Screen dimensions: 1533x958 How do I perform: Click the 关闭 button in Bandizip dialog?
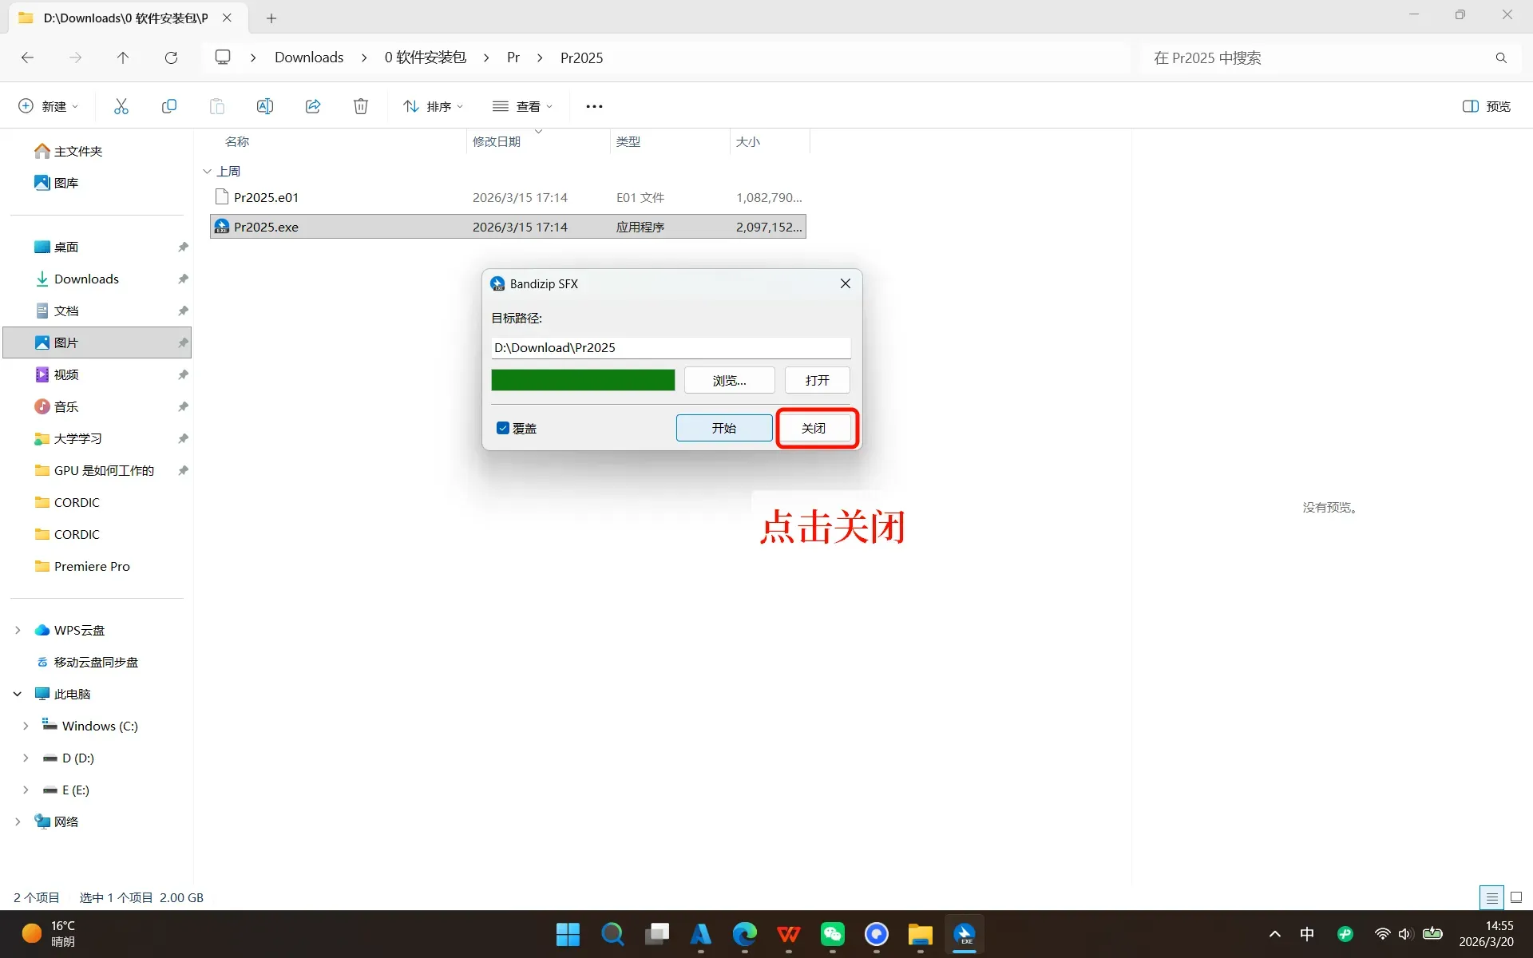click(x=814, y=428)
